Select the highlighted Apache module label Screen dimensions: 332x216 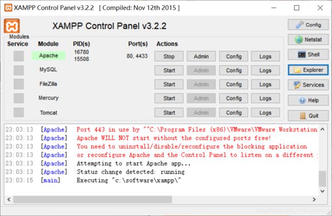pyautogui.click(x=49, y=56)
